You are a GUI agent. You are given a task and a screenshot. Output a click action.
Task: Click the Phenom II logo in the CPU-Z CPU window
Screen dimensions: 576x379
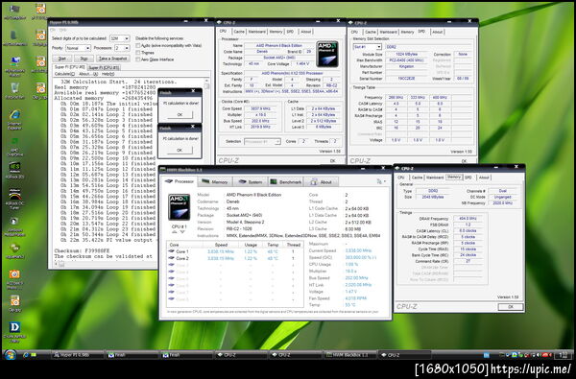[327, 54]
